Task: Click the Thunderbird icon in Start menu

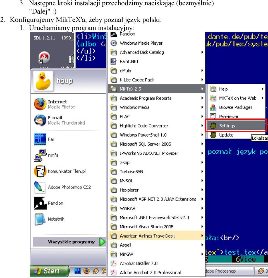Action: 40,120
